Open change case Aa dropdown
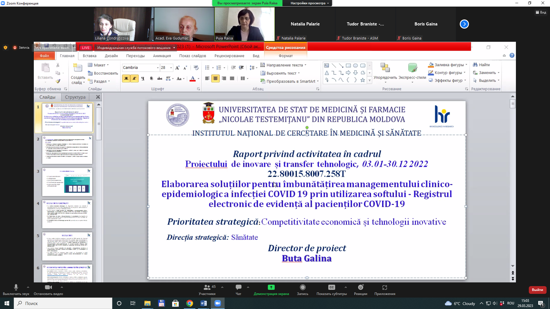 (180, 79)
